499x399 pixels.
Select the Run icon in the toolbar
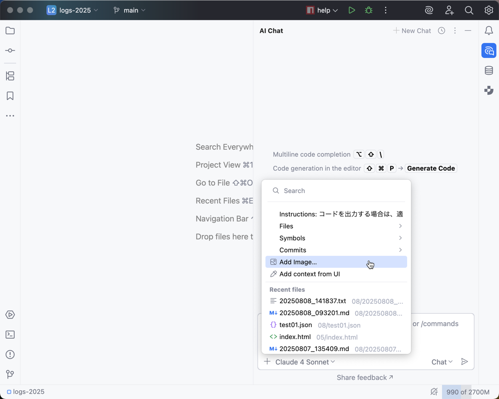(x=352, y=10)
